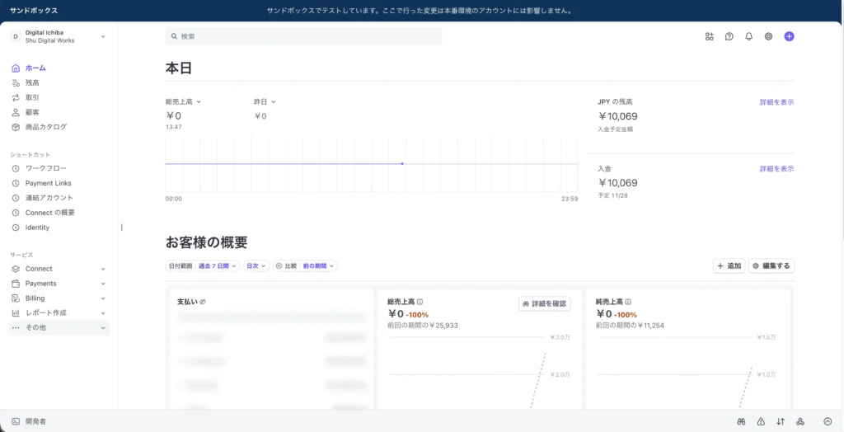The width and height of the screenshot is (844, 432).
Task: Click 詳細を表示 link beside JPY の残高
Action: 776,102
